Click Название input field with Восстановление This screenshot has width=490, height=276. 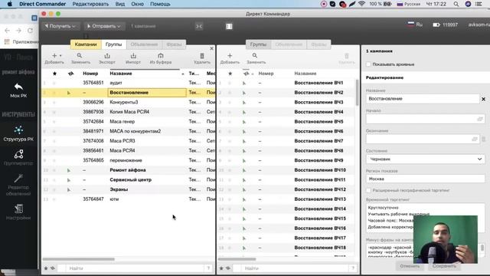pyautogui.click(x=423, y=99)
